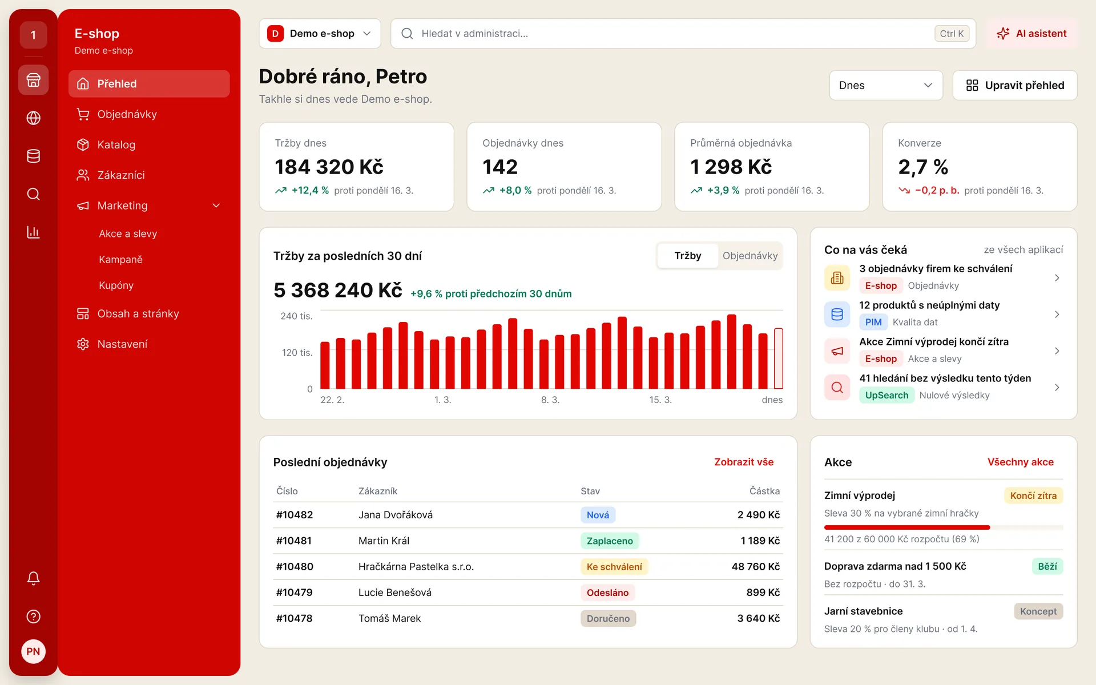Open the store app icon in rail
Screen dimensions: 1096x685
[33, 80]
